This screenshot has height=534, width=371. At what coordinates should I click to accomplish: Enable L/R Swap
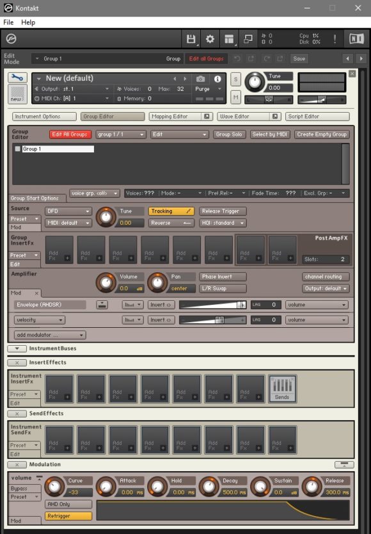coord(223,289)
